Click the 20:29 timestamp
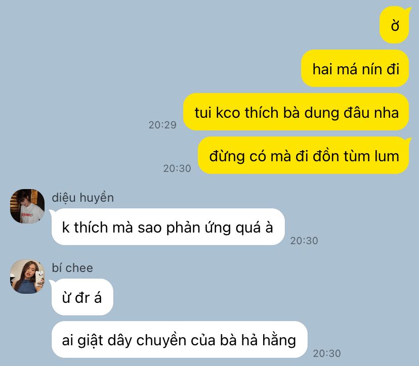The height and width of the screenshot is (366, 419). pyautogui.click(x=162, y=125)
